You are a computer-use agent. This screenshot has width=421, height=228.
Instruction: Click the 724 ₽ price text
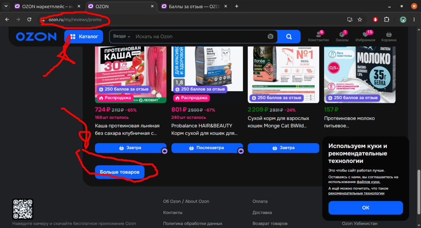coord(103,110)
